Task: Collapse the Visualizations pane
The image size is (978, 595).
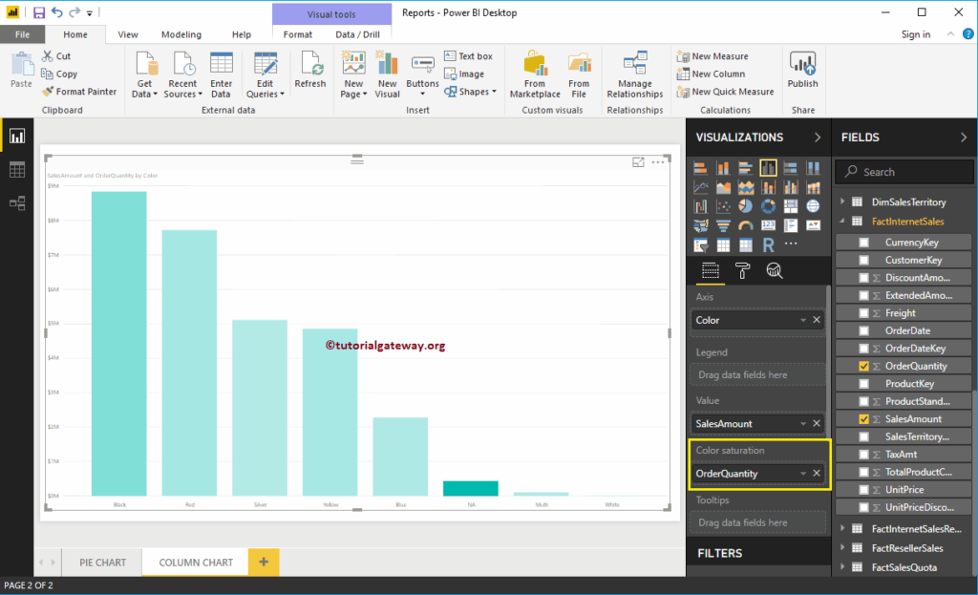Action: 818,138
